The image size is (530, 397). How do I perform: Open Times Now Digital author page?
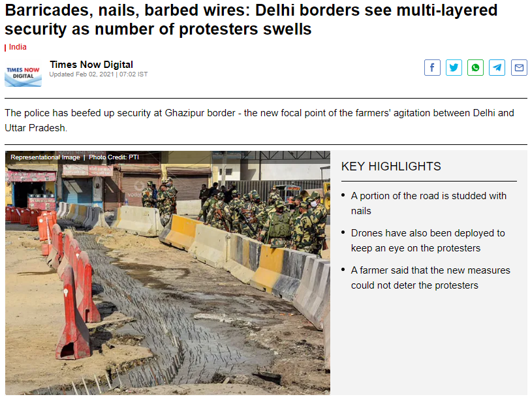click(x=91, y=65)
